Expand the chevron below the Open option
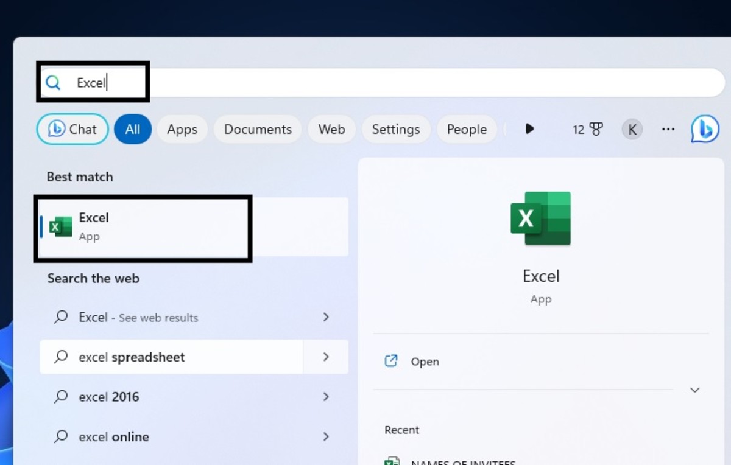This screenshot has width=731, height=465. [x=694, y=390]
